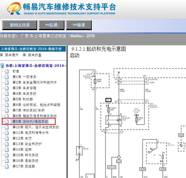Click the B+ terminal box in diagram

pyautogui.click(x=108, y=100)
